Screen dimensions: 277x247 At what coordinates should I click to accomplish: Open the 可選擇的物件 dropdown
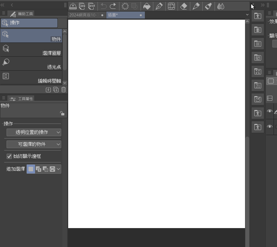34,144
